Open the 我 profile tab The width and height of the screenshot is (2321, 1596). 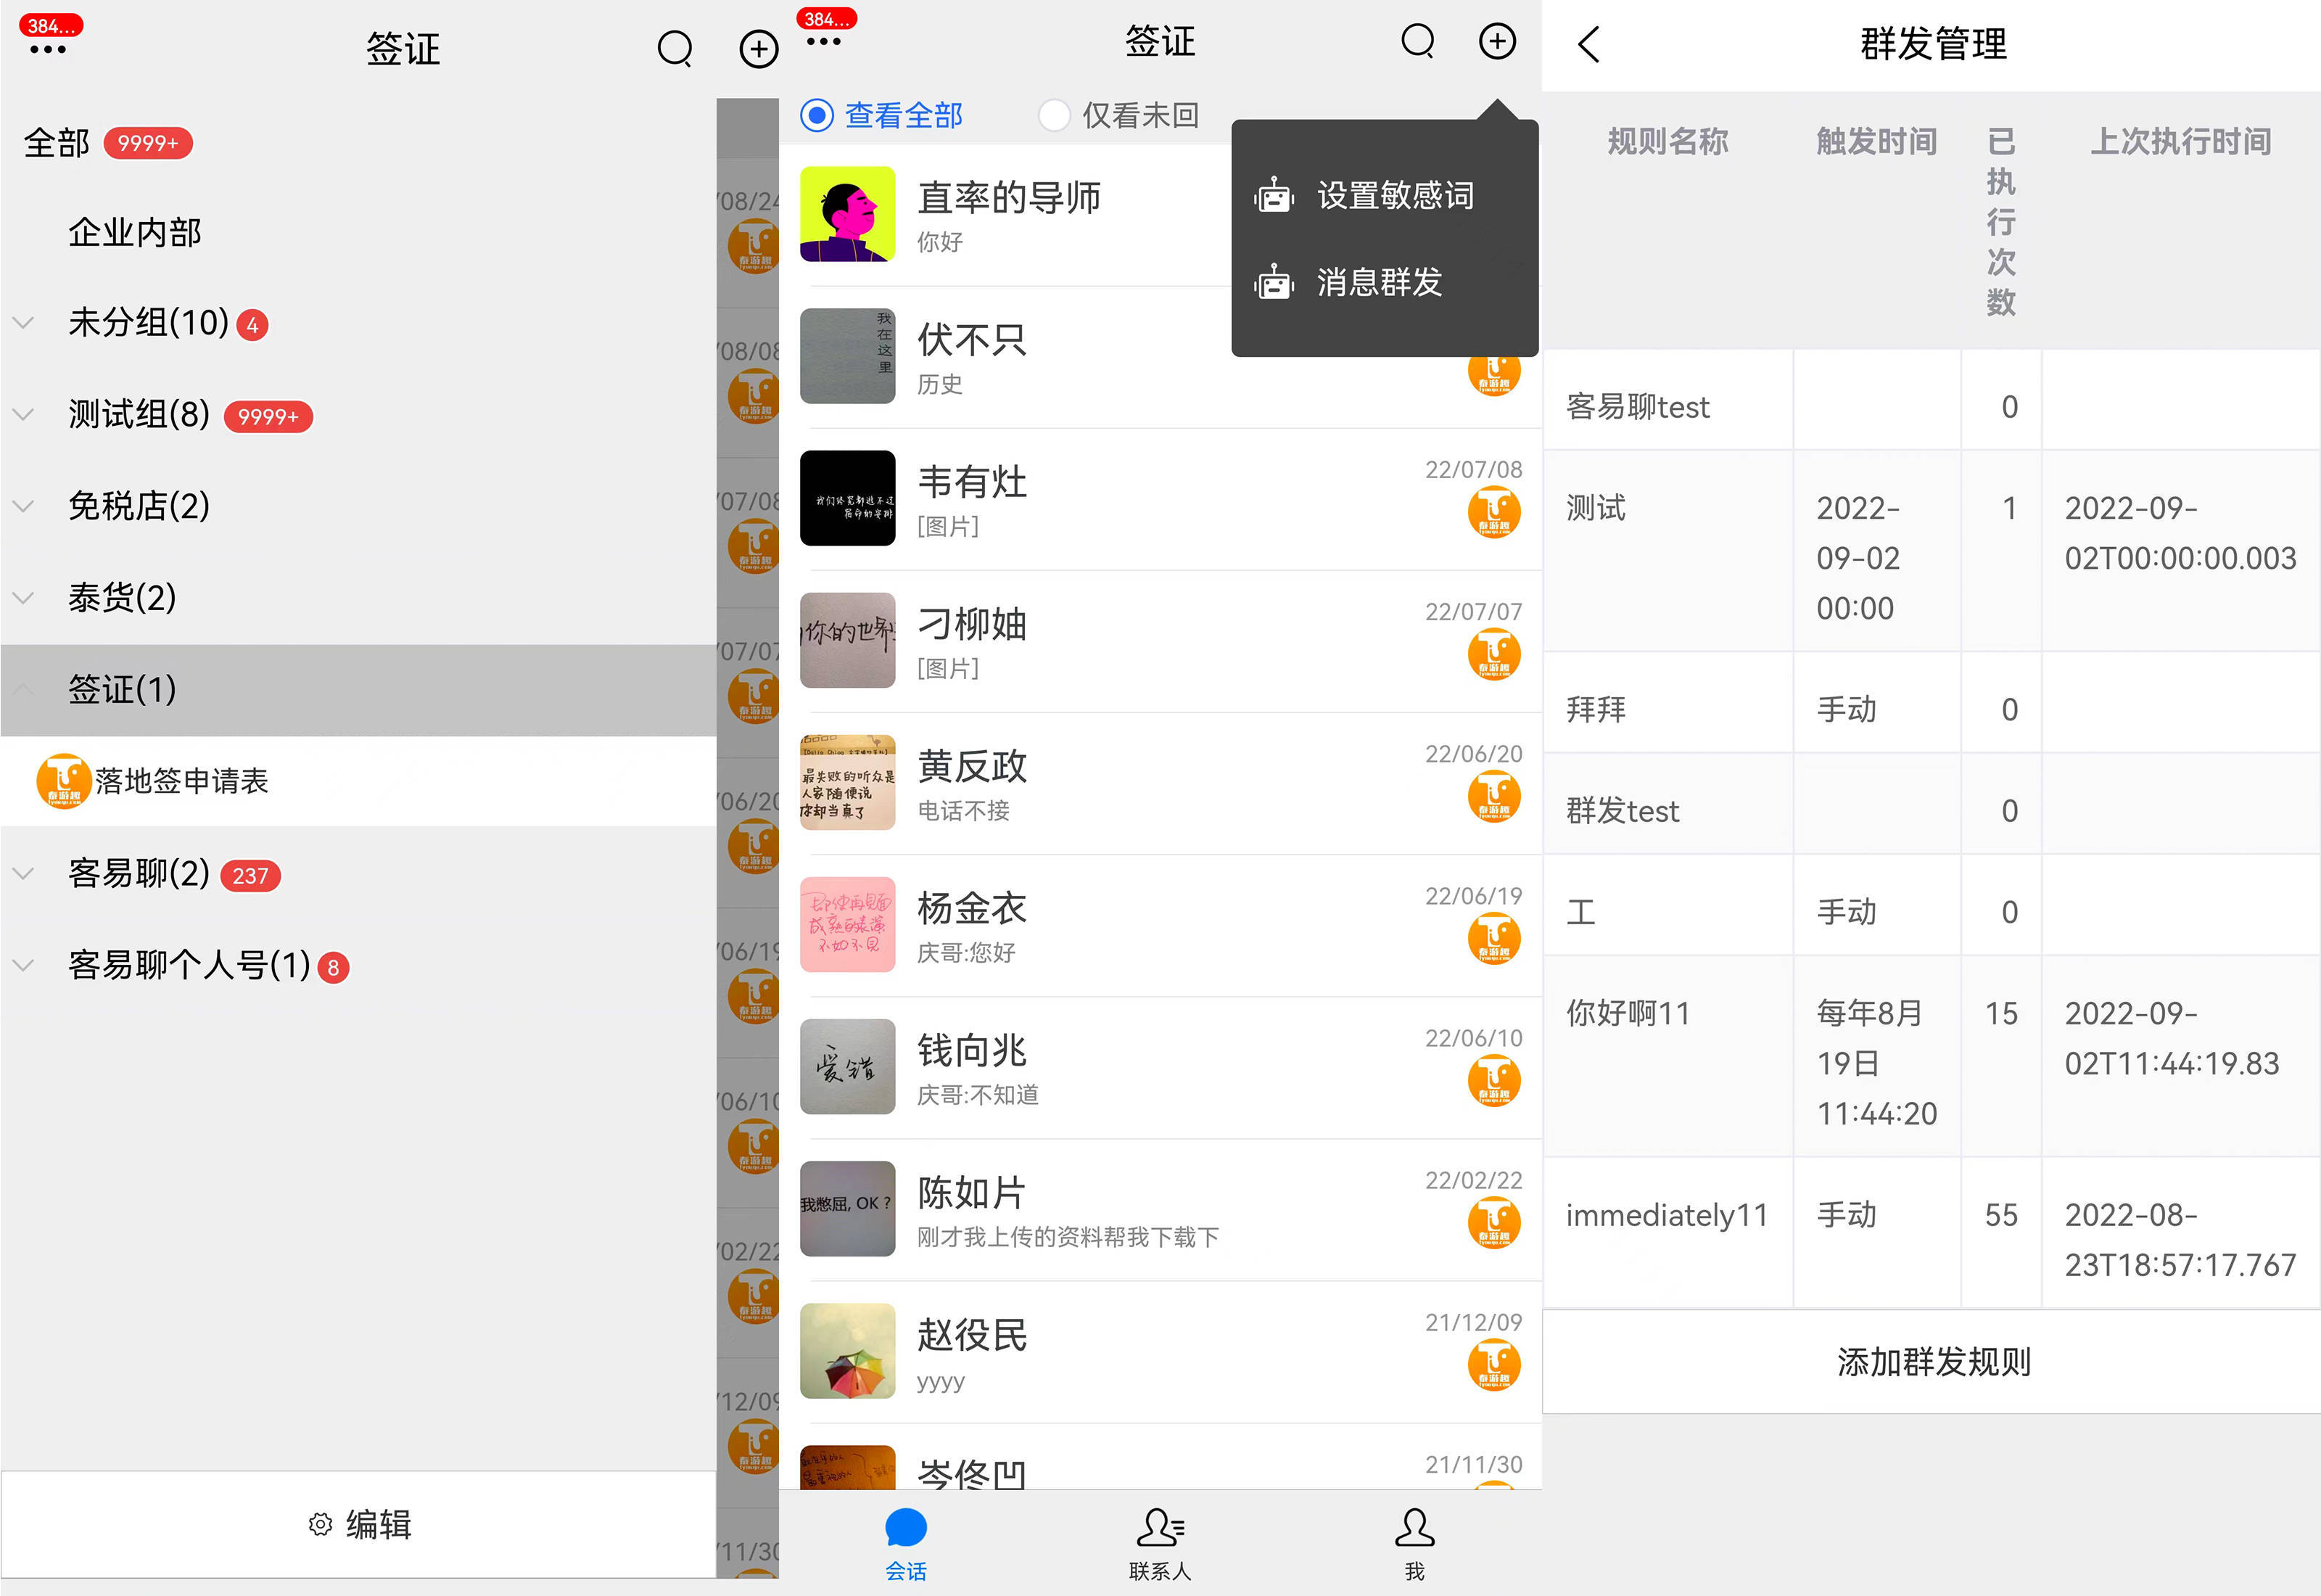tap(1414, 1540)
